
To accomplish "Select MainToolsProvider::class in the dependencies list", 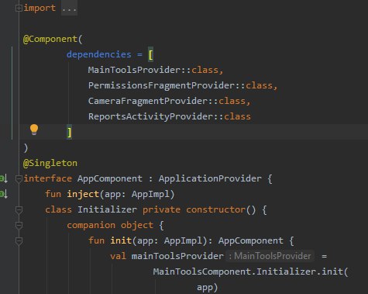I will point(153,70).
